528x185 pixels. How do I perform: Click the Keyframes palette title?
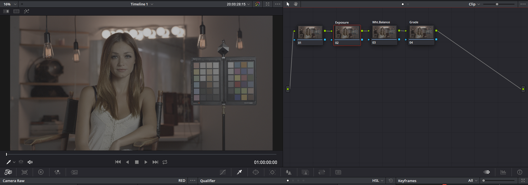coord(407,181)
